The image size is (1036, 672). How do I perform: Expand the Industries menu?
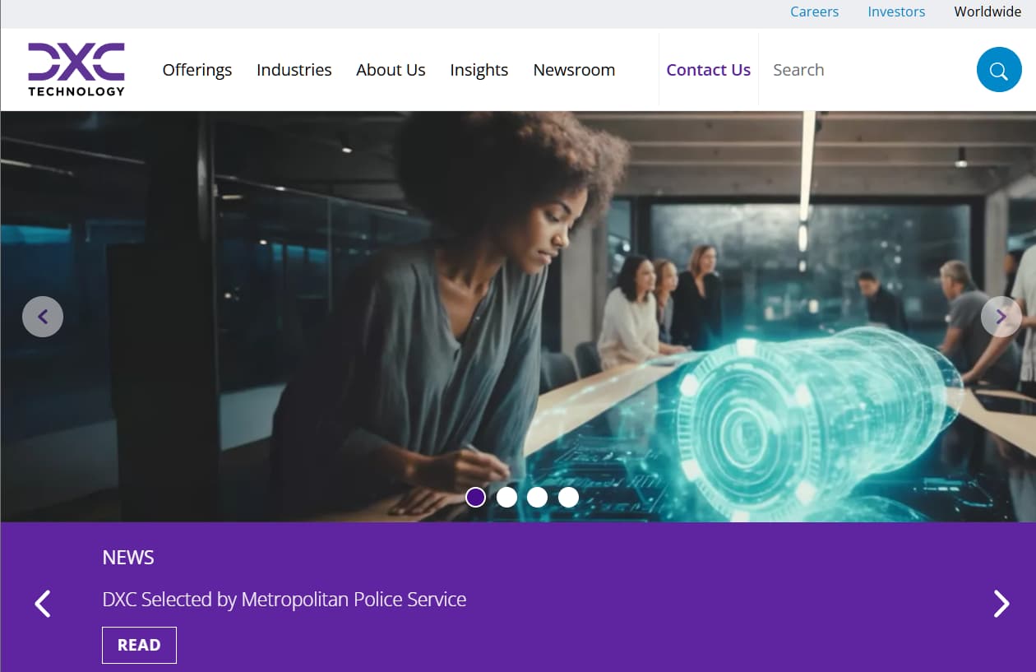[294, 70]
